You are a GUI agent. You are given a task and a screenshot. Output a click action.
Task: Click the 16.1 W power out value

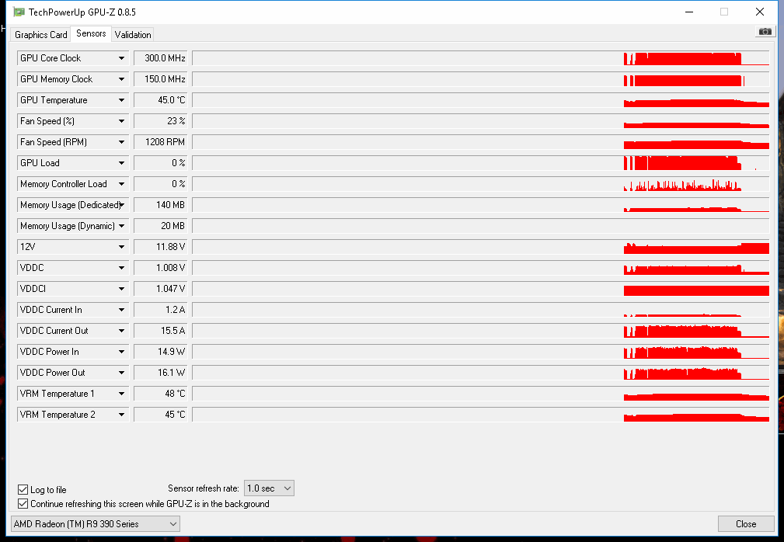161,373
